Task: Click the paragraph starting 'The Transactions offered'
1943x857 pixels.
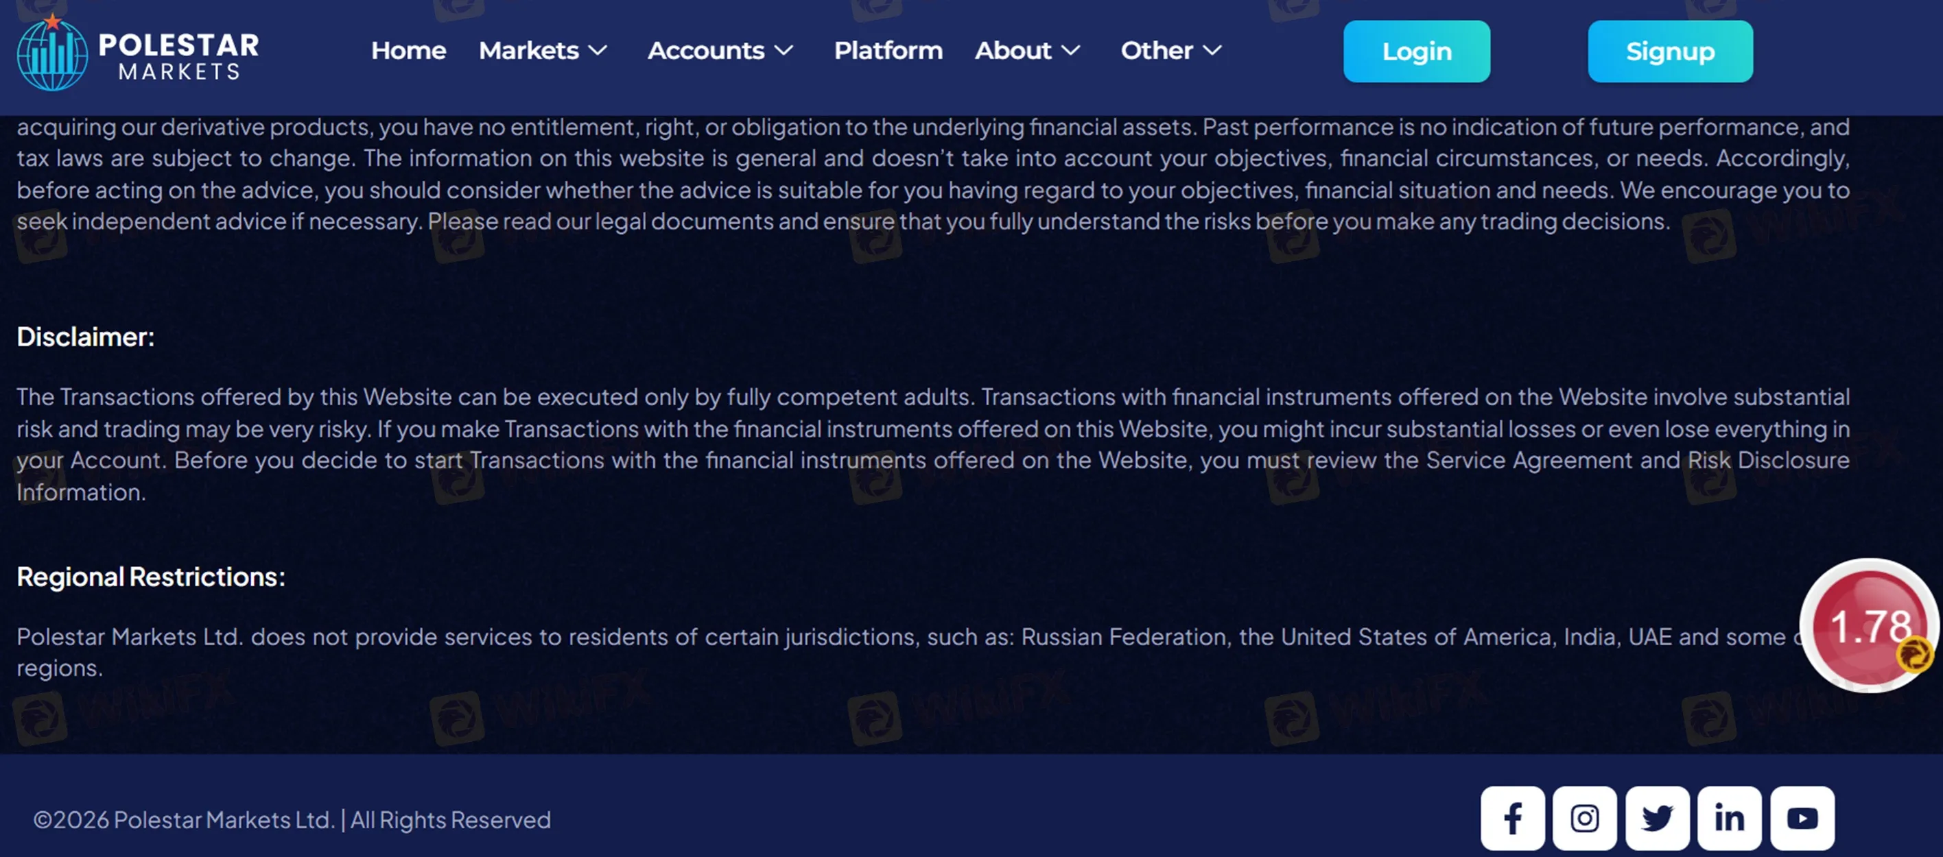Action: pos(933,444)
